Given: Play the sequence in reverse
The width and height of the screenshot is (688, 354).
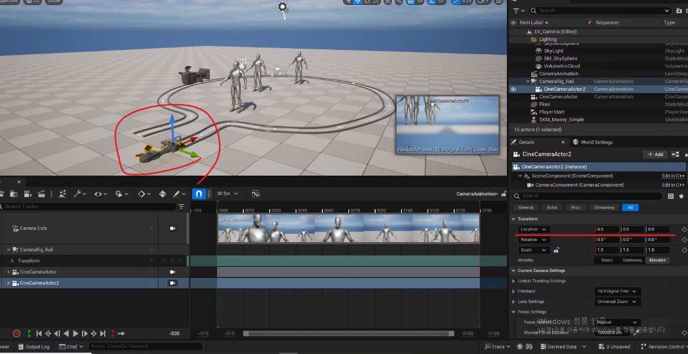Looking at the screenshot, I should coord(66,334).
